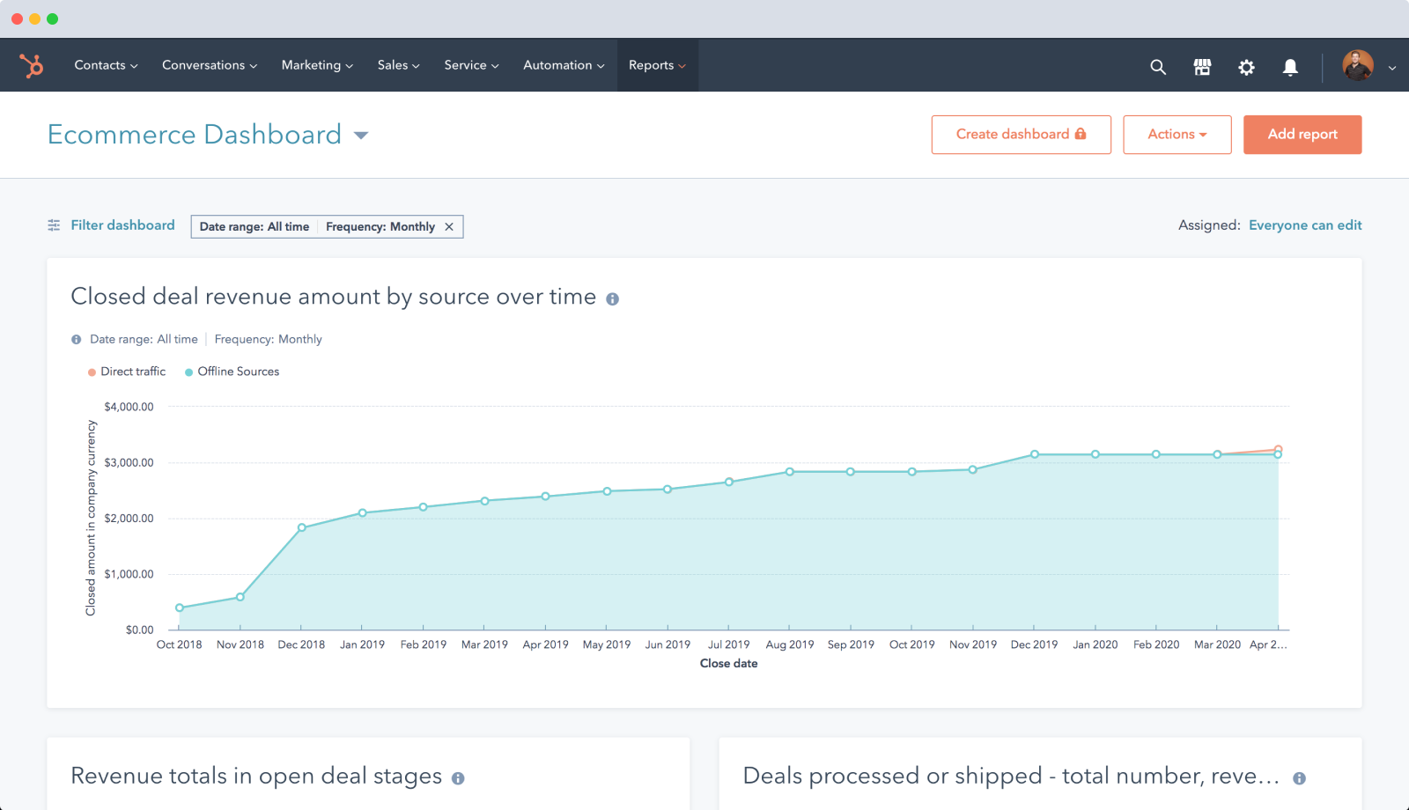1409x810 pixels.
Task: Click Revenue totals in open deal stages title
Action: click(256, 776)
